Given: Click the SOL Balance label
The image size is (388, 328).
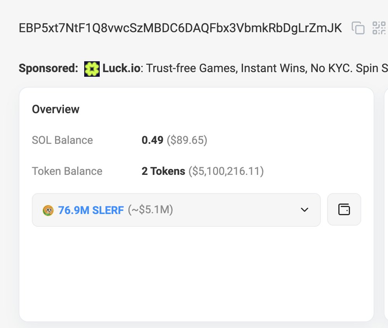Looking at the screenshot, I should (x=62, y=140).
